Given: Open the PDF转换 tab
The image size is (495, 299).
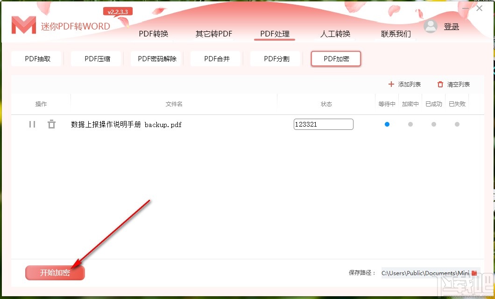Looking at the screenshot, I should (x=154, y=34).
